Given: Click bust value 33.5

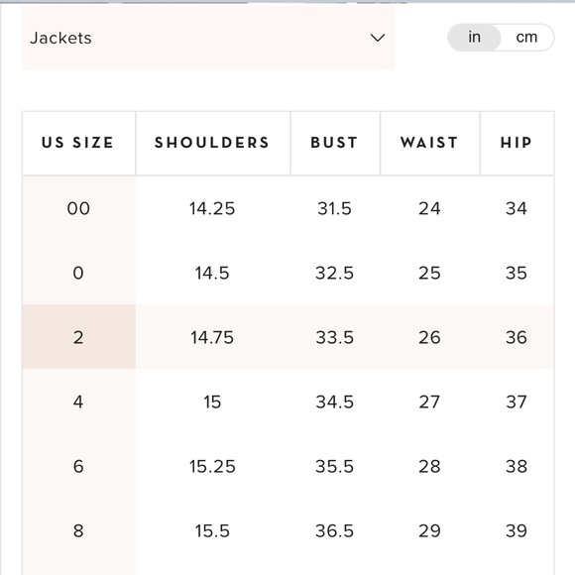Looking at the screenshot, I should pyautogui.click(x=334, y=337).
